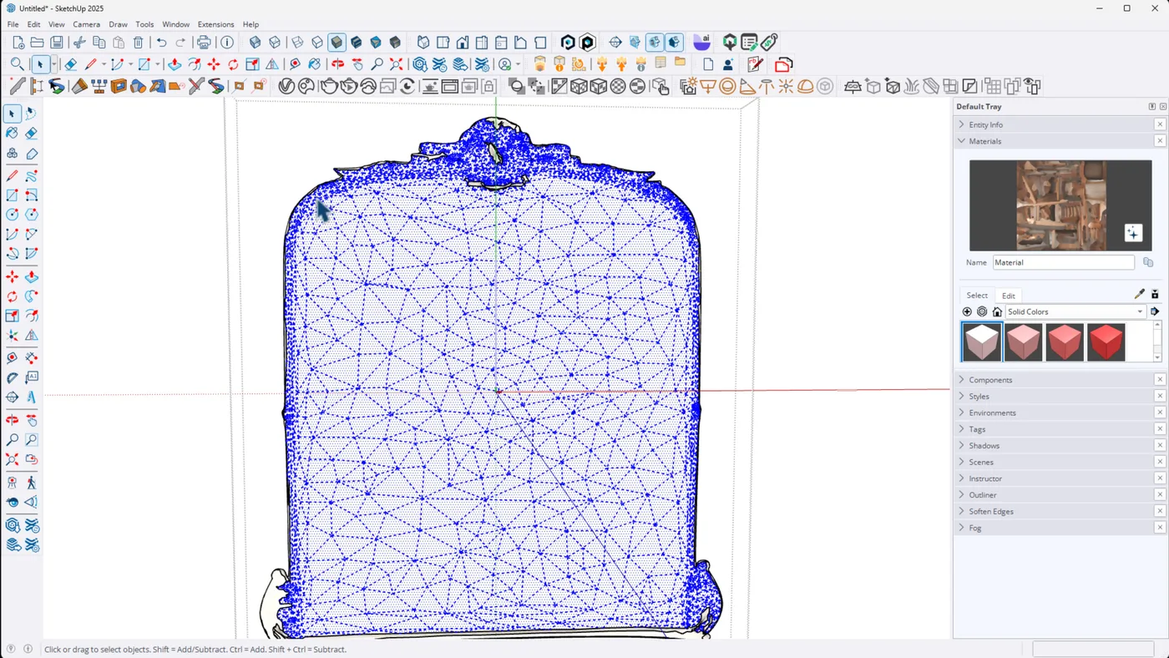
Task: Open the Camera menu
Action: click(86, 24)
